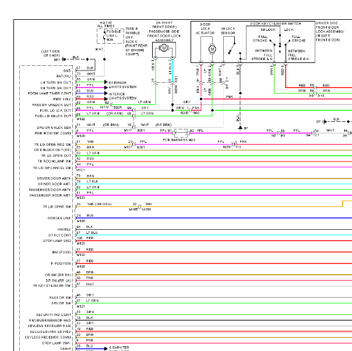Click the 'PASS DR SW' label
Image resolution: width=352 pixels, height=351 pixels.
click(x=60, y=297)
